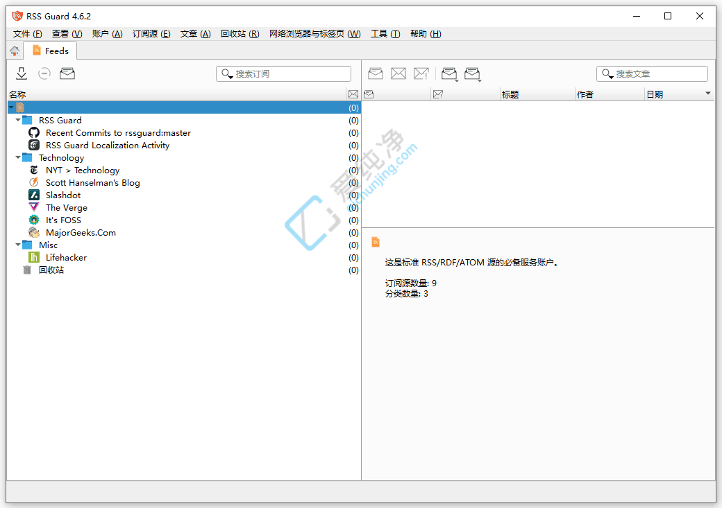Select the Scott Hanselman's Blog feed
This screenshot has width=722, height=508.
point(92,182)
